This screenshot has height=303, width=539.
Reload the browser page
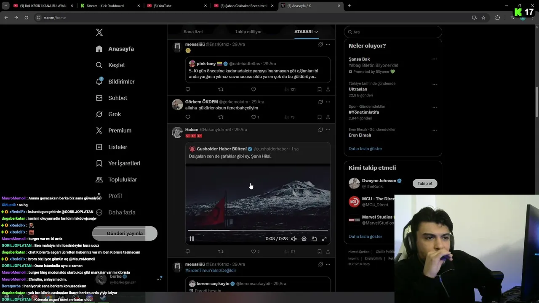tap(26, 18)
